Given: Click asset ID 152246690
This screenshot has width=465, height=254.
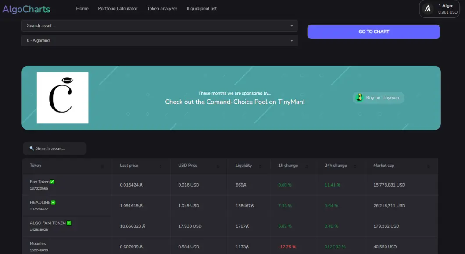Looking at the screenshot, I should click(x=39, y=250).
